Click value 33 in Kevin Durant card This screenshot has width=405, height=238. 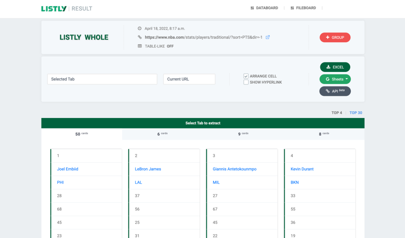click(x=293, y=196)
